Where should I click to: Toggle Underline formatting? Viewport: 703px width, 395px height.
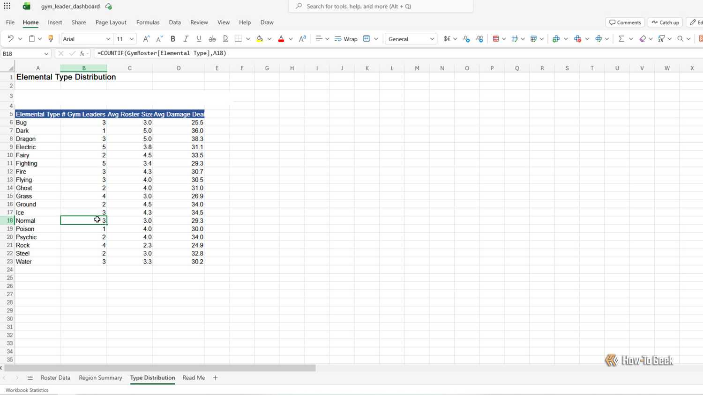199,39
